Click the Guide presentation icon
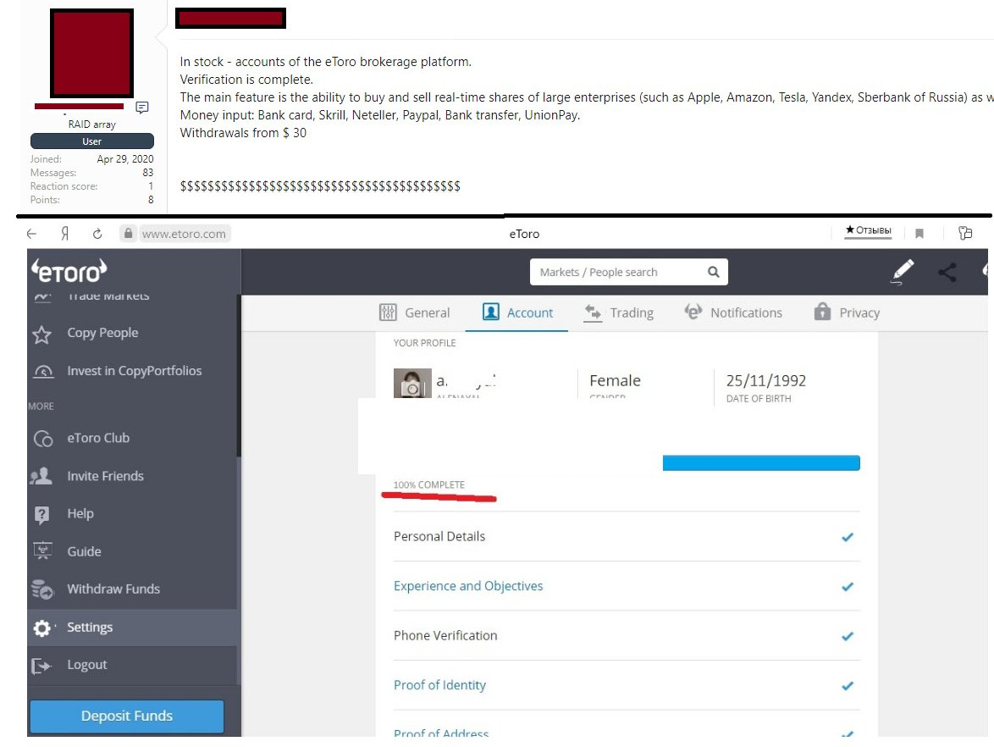The height and width of the screenshot is (747, 994). pos(42,551)
